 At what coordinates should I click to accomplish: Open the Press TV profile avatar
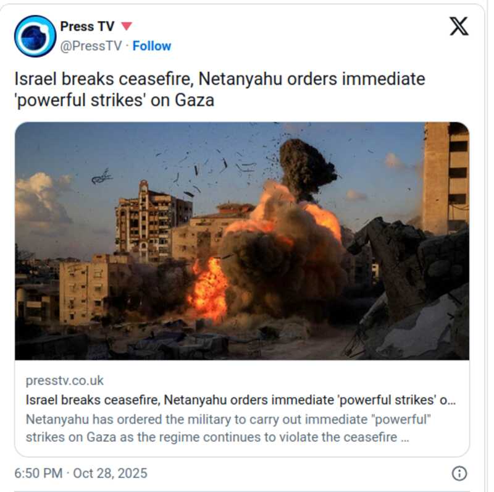(35, 36)
